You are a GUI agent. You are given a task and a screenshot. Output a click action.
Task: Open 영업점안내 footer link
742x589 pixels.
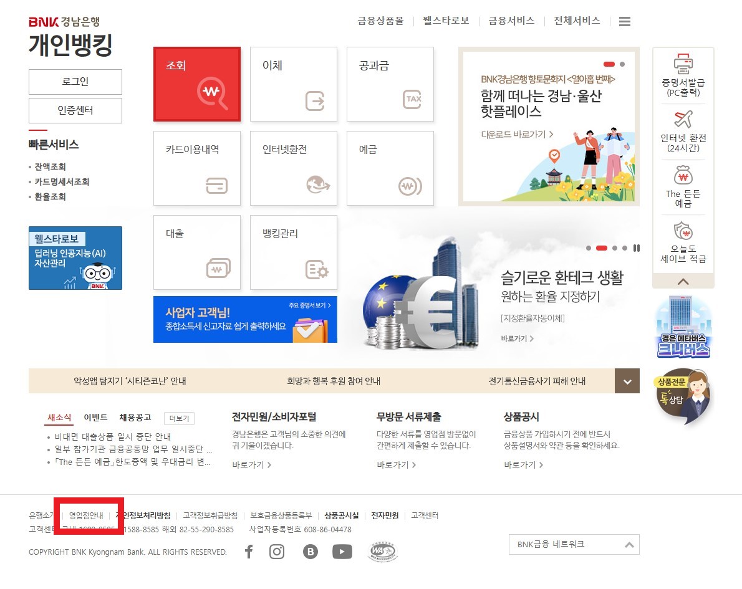[x=86, y=515]
